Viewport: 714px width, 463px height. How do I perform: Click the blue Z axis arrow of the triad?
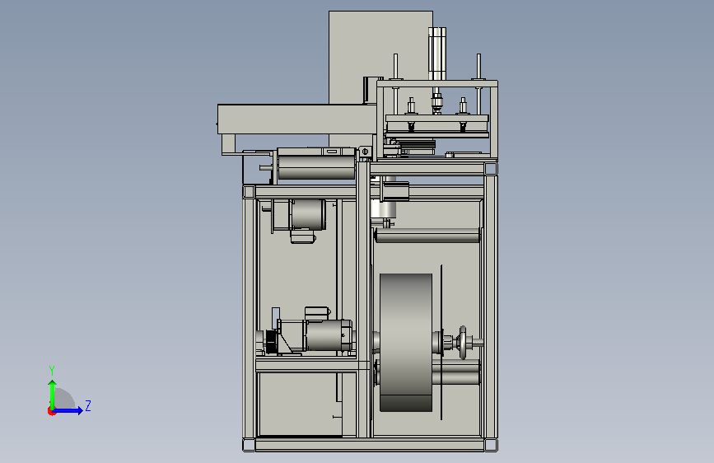69,410
